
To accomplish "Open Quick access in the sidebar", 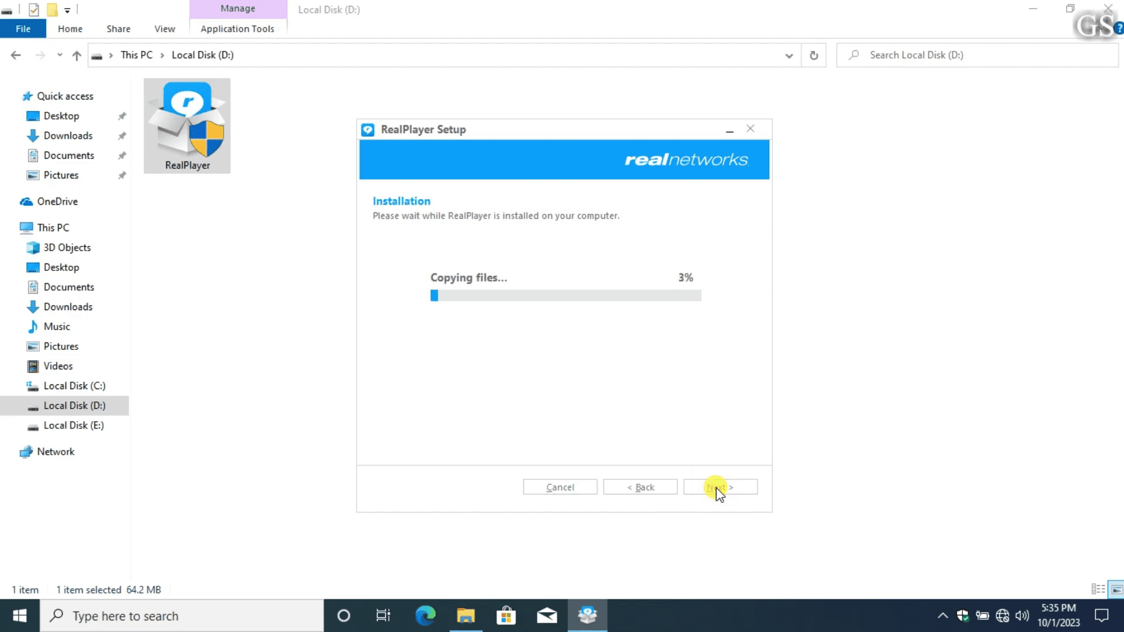I will coord(65,96).
